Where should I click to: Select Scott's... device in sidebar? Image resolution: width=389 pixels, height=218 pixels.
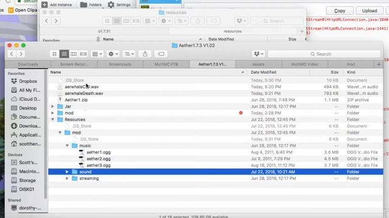coord(24,162)
